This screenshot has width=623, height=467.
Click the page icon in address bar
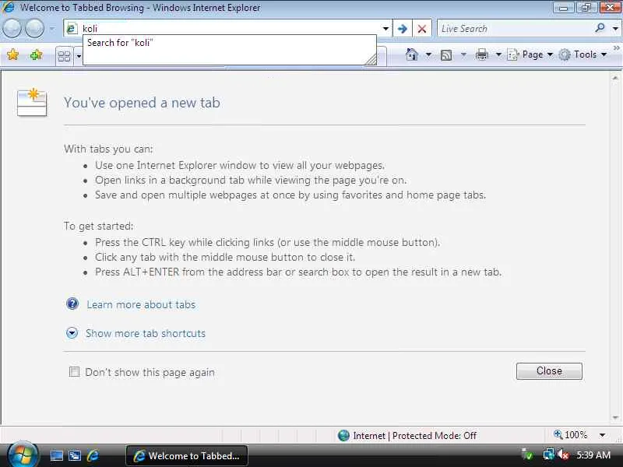72,29
